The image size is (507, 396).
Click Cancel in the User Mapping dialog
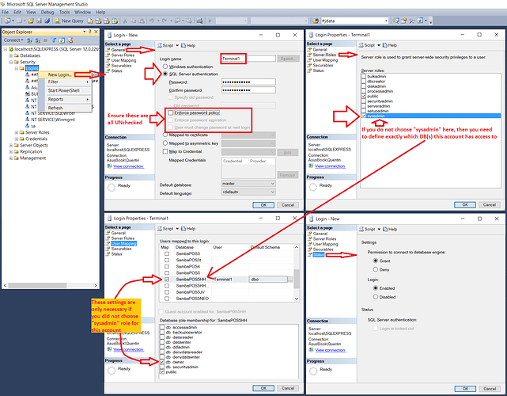tap(288, 388)
